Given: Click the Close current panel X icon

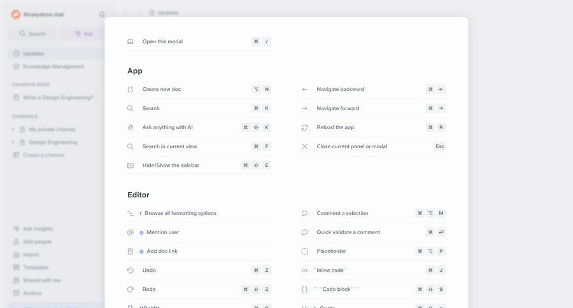Looking at the screenshot, I should [x=304, y=146].
